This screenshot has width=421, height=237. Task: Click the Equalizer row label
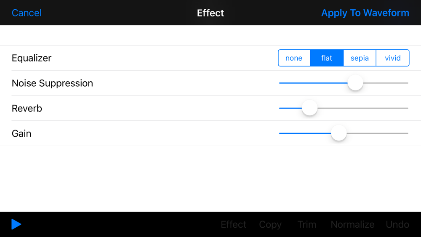[x=32, y=58]
